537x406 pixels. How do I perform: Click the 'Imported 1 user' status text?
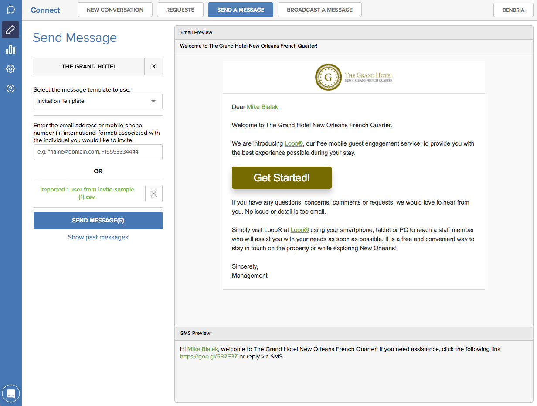[x=87, y=193]
